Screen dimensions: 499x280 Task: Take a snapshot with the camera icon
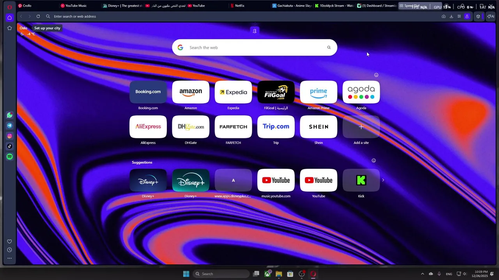coord(444,16)
